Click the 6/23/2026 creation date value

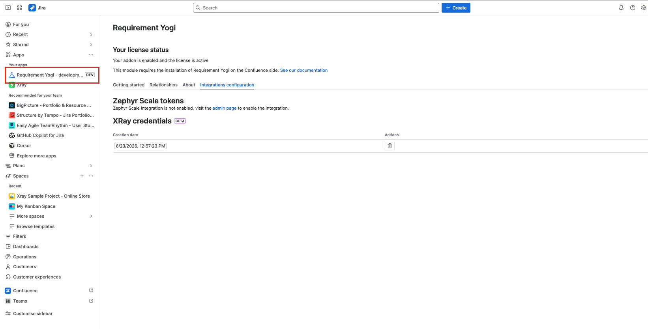coord(140,146)
